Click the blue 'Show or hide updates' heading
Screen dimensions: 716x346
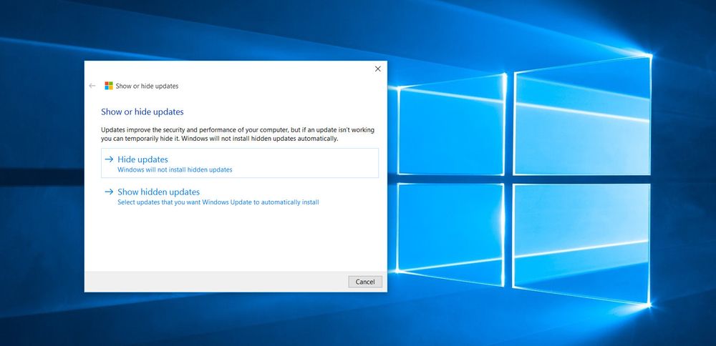142,112
